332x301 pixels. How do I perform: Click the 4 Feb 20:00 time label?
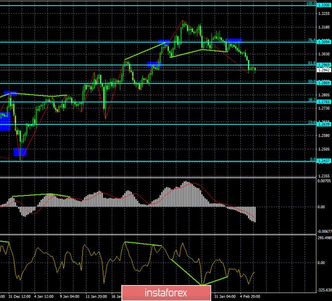pos(250,297)
